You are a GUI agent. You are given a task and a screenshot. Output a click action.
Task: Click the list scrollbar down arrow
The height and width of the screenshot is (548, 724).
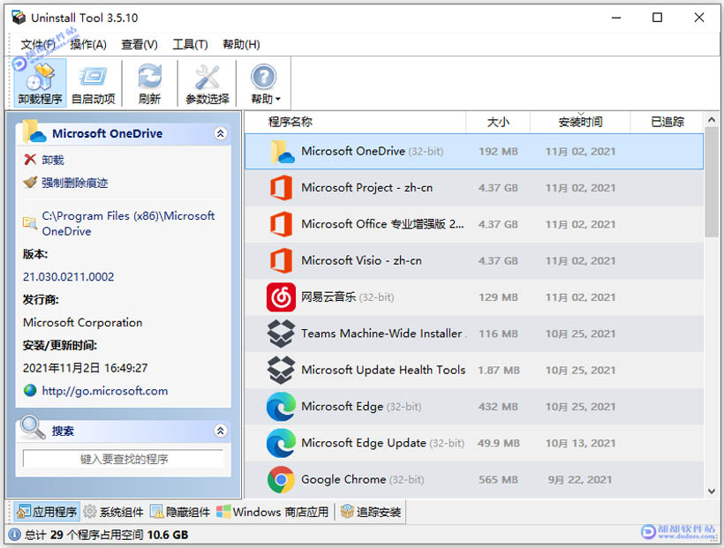712,492
